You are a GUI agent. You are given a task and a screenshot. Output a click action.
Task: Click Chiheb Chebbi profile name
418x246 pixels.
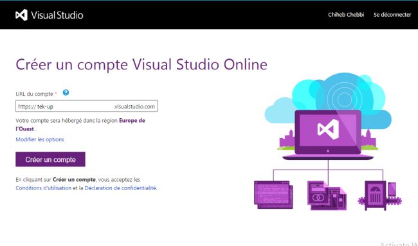pos(346,15)
